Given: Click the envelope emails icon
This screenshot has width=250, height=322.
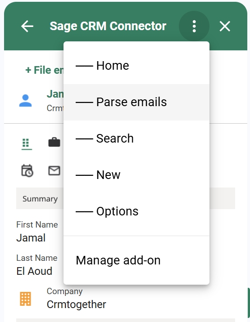Looking at the screenshot, I should click(x=55, y=170).
